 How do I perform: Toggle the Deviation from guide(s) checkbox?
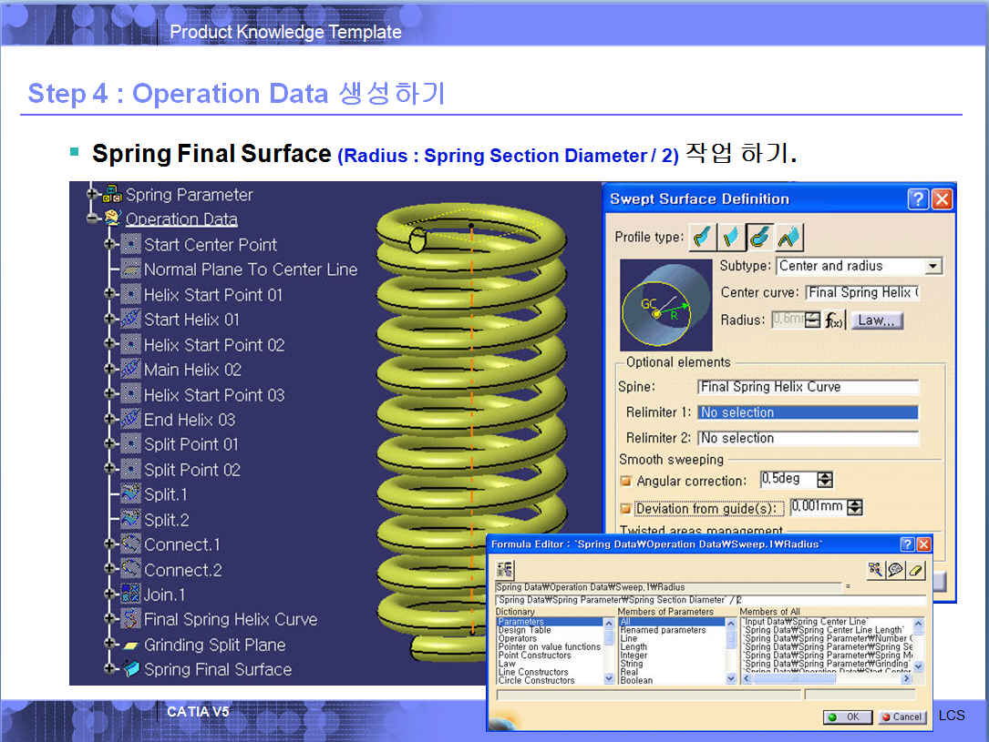click(x=625, y=508)
